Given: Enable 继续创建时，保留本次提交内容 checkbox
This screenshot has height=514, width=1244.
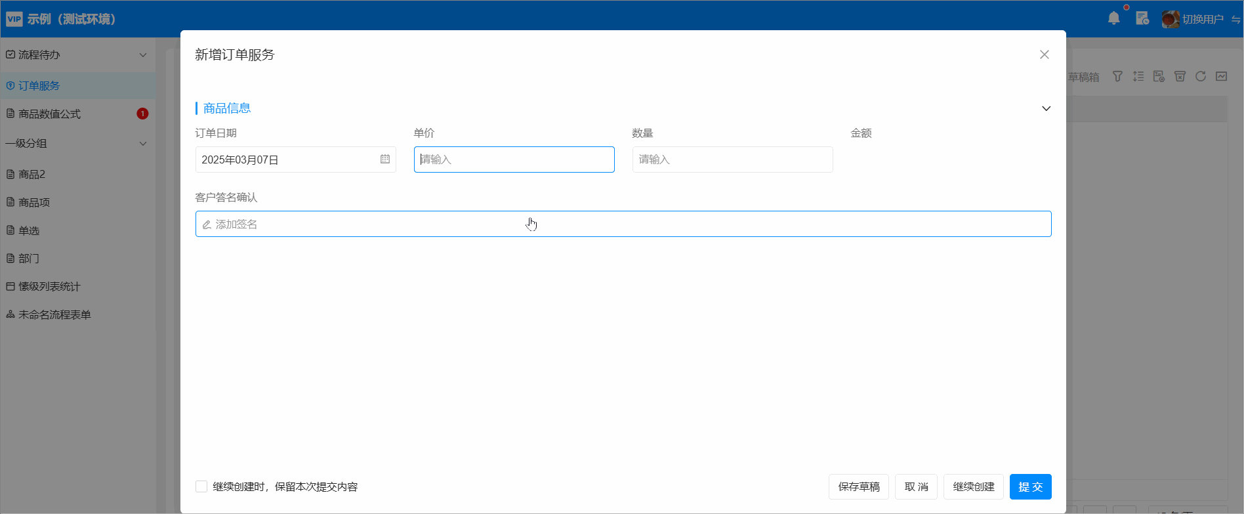Looking at the screenshot, I should tap(201, 486).
